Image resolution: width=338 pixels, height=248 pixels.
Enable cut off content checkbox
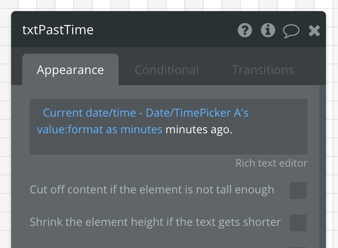298,190
